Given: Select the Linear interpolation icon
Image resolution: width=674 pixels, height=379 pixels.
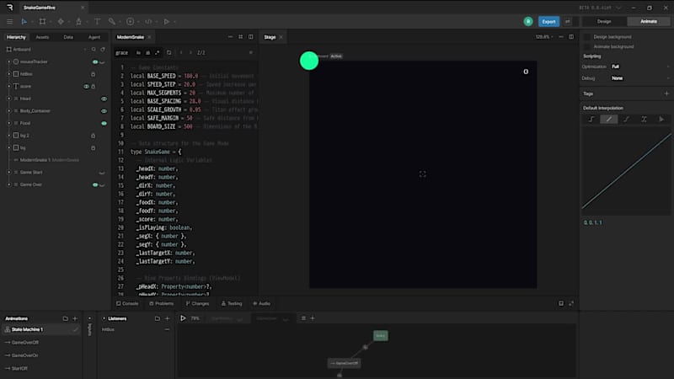Looking at the screenshot, I should click(x=608, y=120).
